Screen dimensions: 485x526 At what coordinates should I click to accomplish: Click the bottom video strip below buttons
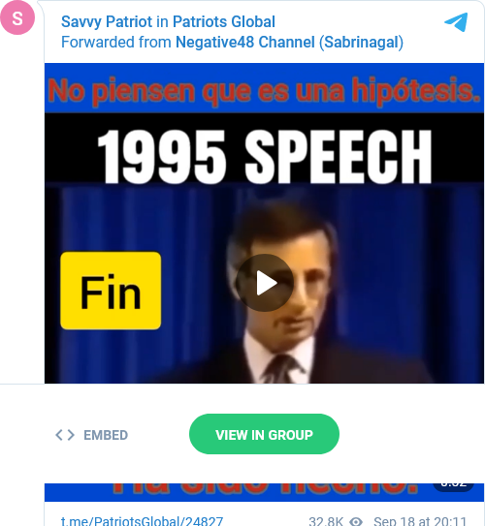(265, 492)
